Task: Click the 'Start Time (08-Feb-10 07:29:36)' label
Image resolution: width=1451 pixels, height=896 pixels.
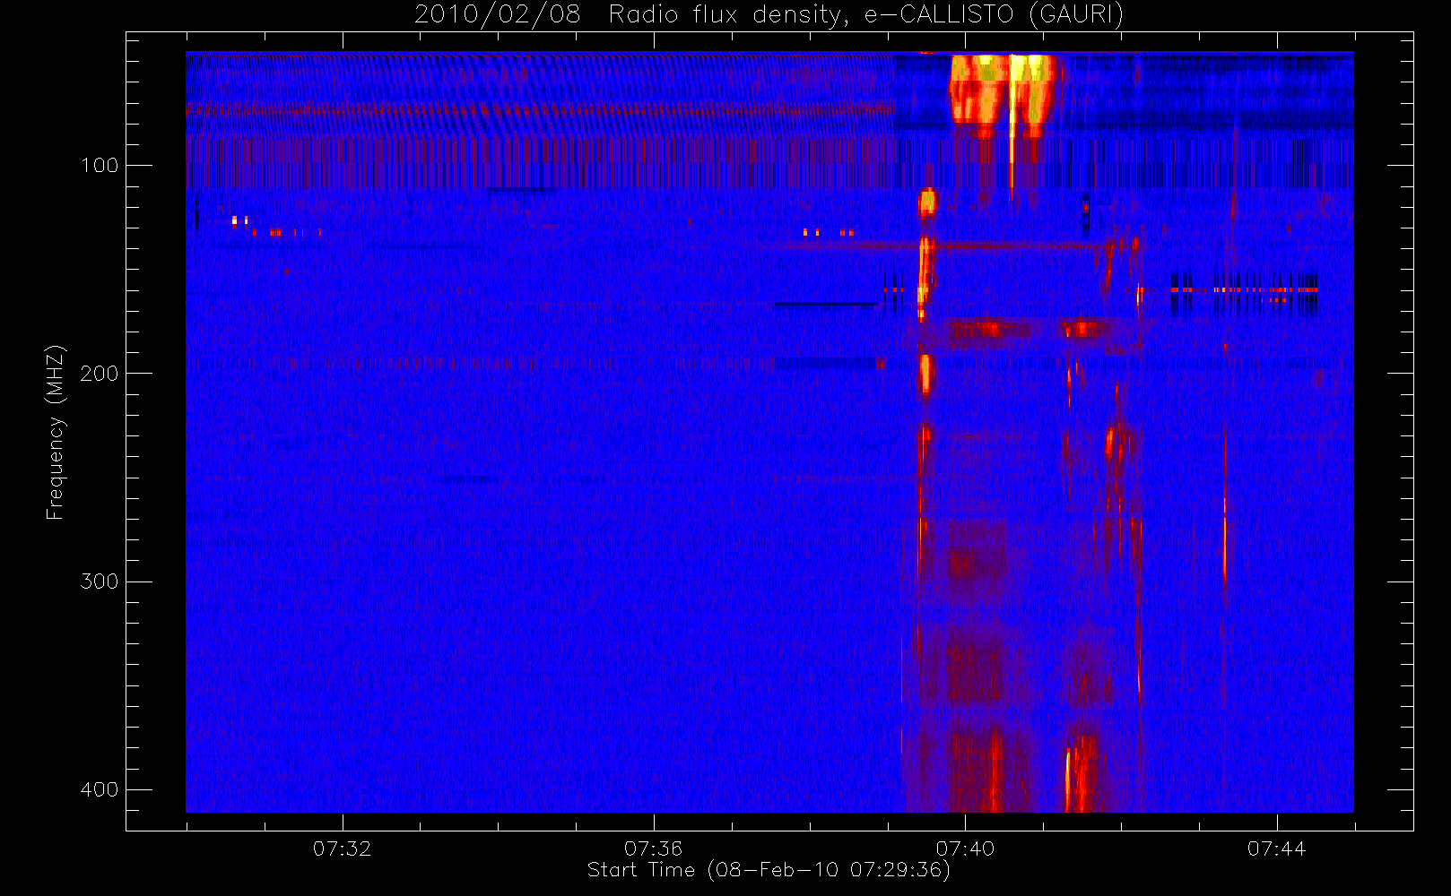Action: 769,870
